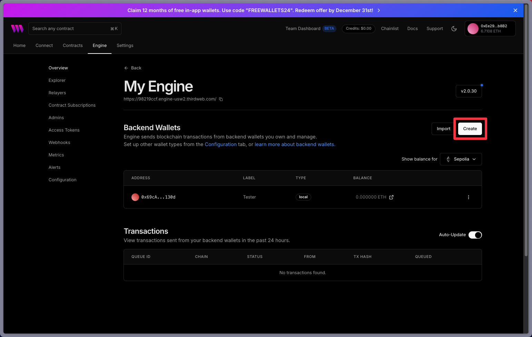Click the Back arrow icon
532x337 pixels.
(126, 68)
